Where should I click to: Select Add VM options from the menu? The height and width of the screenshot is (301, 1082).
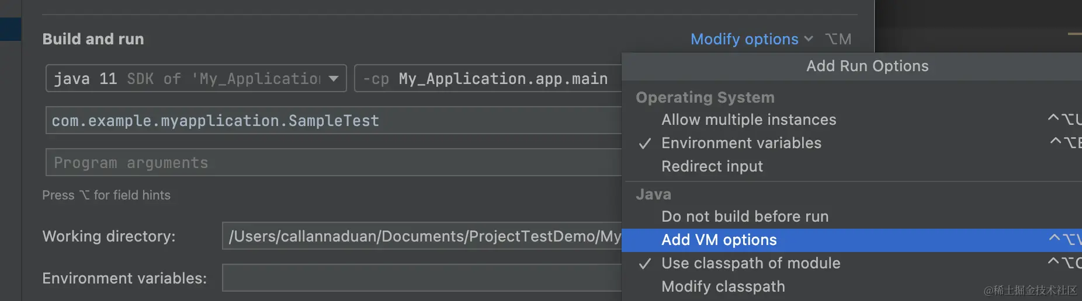pos(719,240)
